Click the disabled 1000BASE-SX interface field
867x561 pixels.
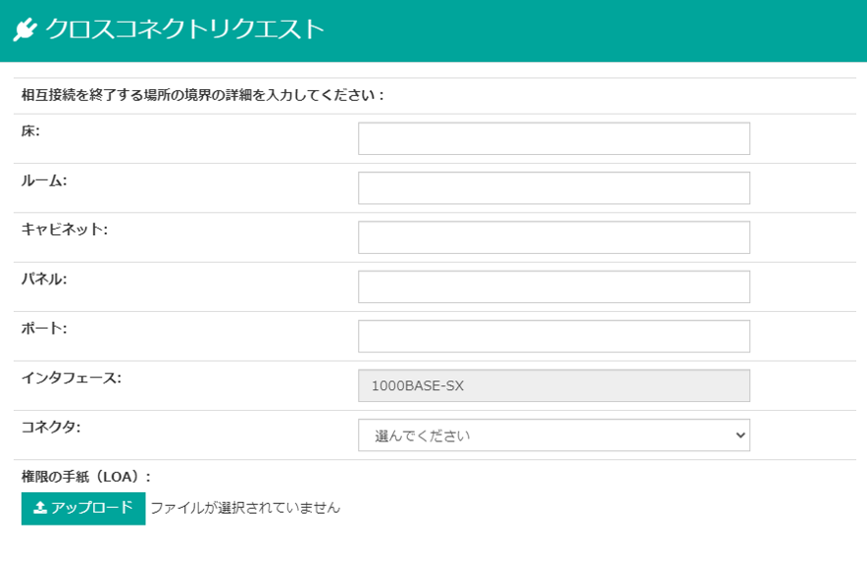click(x=553, y=385)
